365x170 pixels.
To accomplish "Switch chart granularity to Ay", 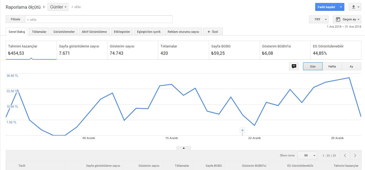I will pyautogui.click(x=351, y=66).
